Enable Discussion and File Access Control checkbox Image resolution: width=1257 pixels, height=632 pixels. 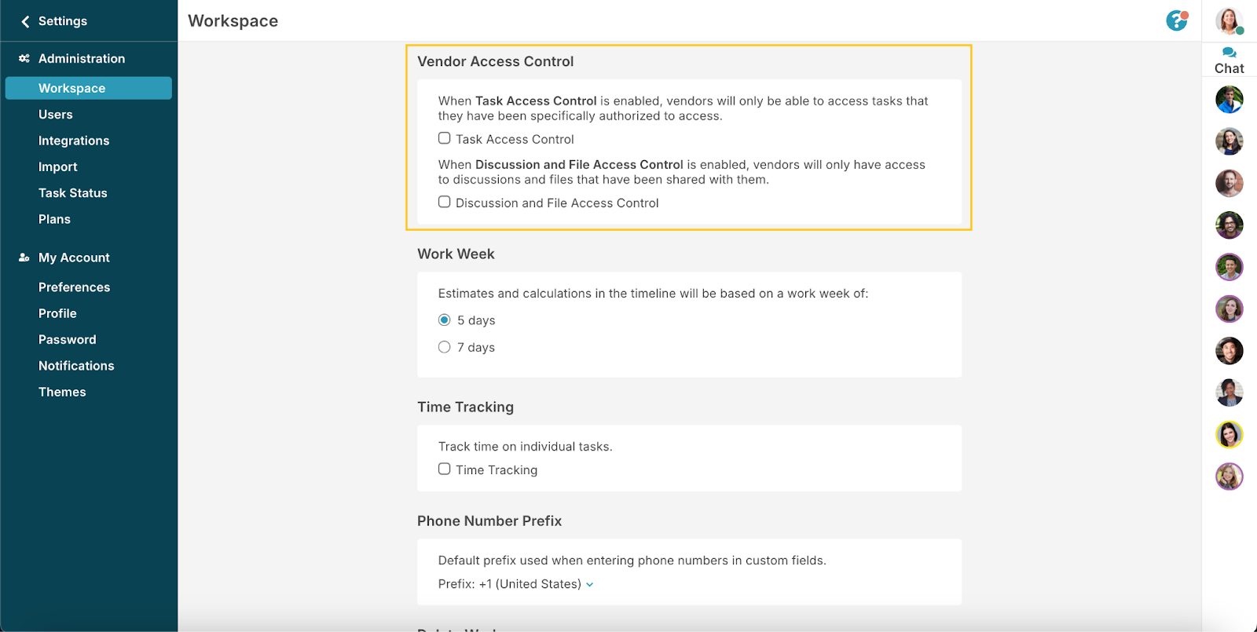445,202
